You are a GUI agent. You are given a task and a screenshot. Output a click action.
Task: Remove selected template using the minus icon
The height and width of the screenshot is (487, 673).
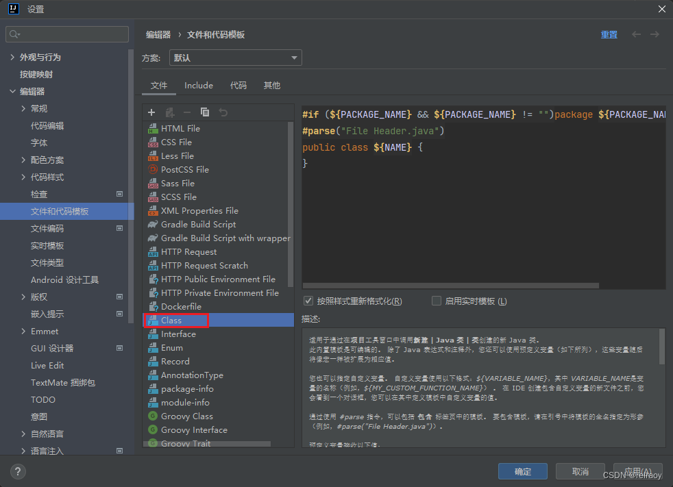pyautogui.click(x=186, y=112)
